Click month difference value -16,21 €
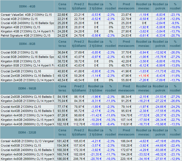The height and width of the screenshot is (161, 182). [x=144, y=101]
